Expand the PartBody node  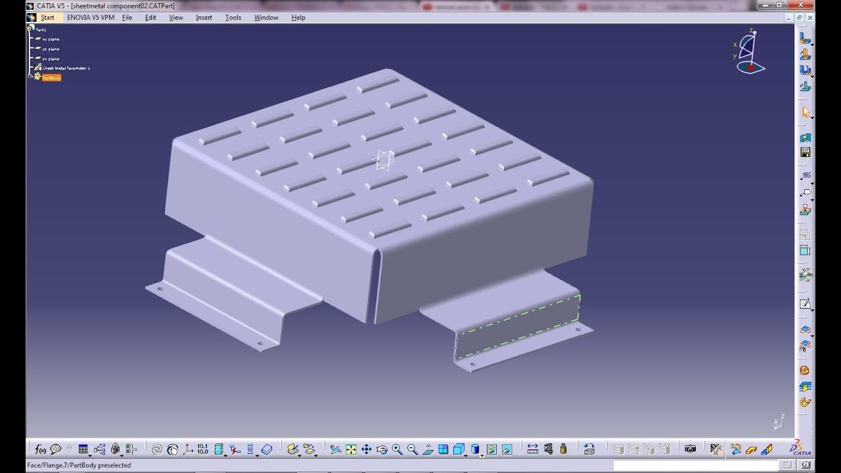[x=31, y=76]
